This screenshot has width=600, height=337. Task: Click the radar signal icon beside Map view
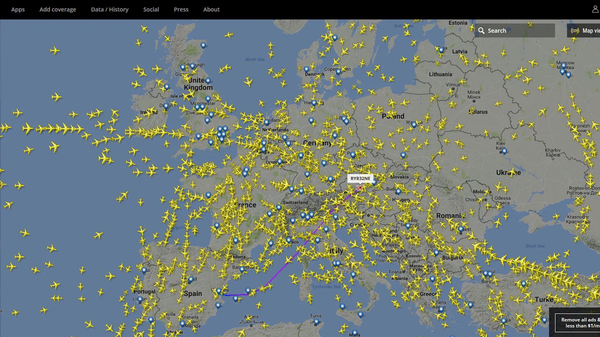click(x=575, y=31)
